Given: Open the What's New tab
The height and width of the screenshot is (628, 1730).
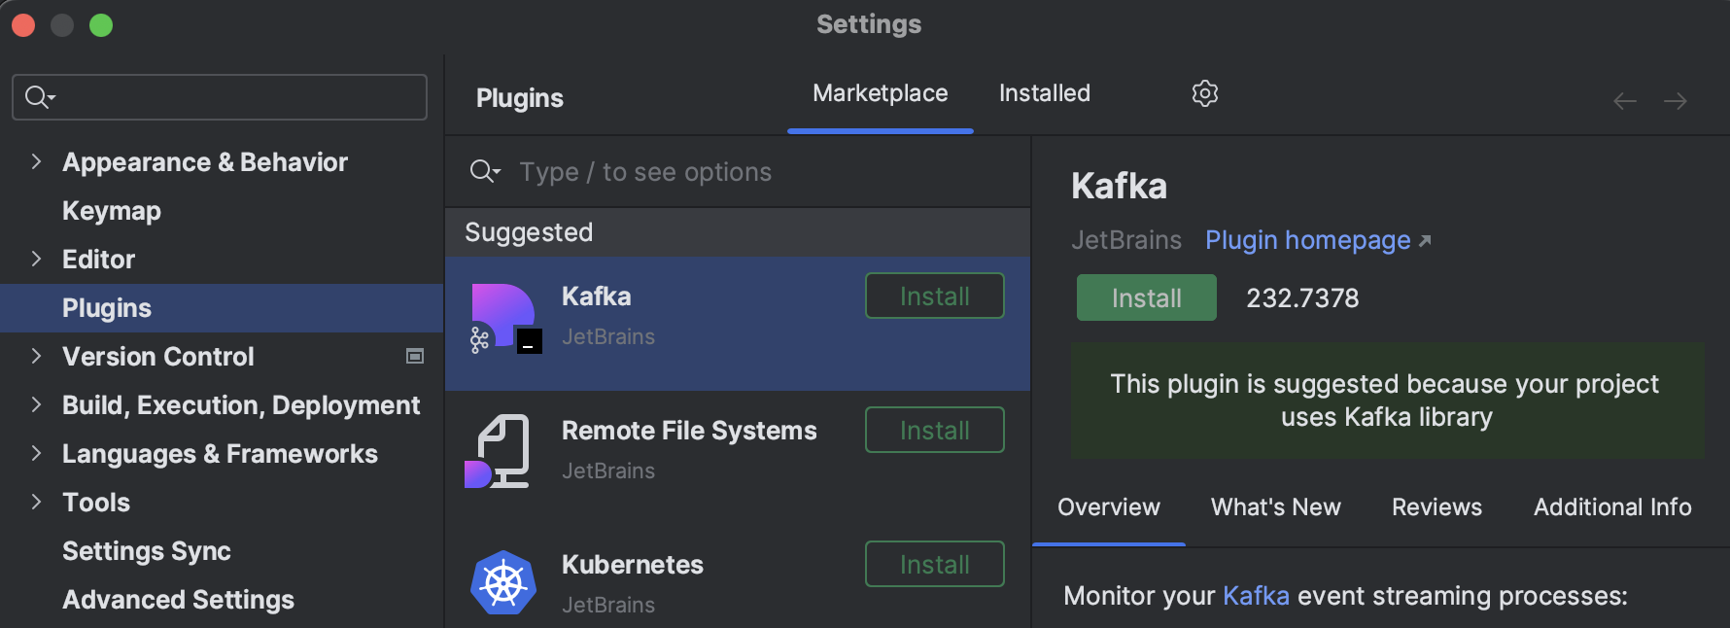Looking at the screenshot, I should pos(1275,507).
